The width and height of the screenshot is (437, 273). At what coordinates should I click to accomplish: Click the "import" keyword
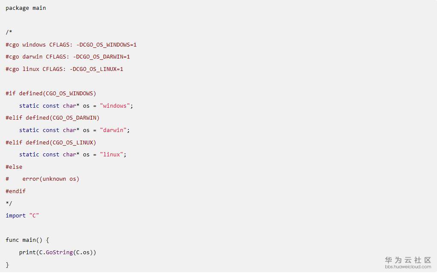[16, 216]
